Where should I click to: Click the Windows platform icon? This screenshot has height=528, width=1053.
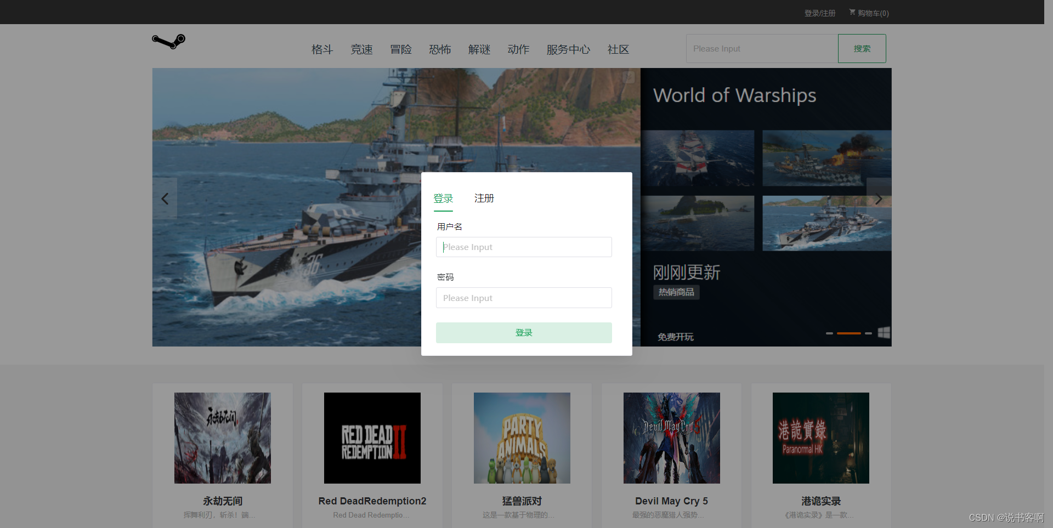884,333
